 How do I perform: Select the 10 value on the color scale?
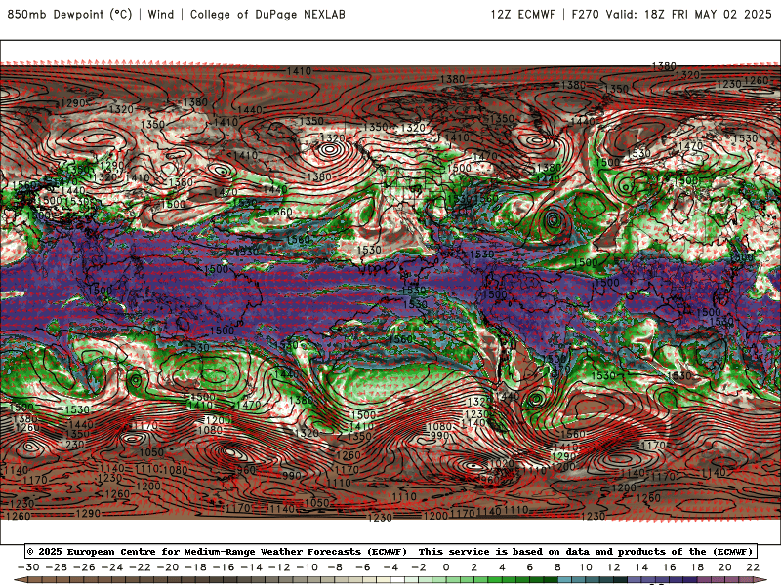point(586,567)
